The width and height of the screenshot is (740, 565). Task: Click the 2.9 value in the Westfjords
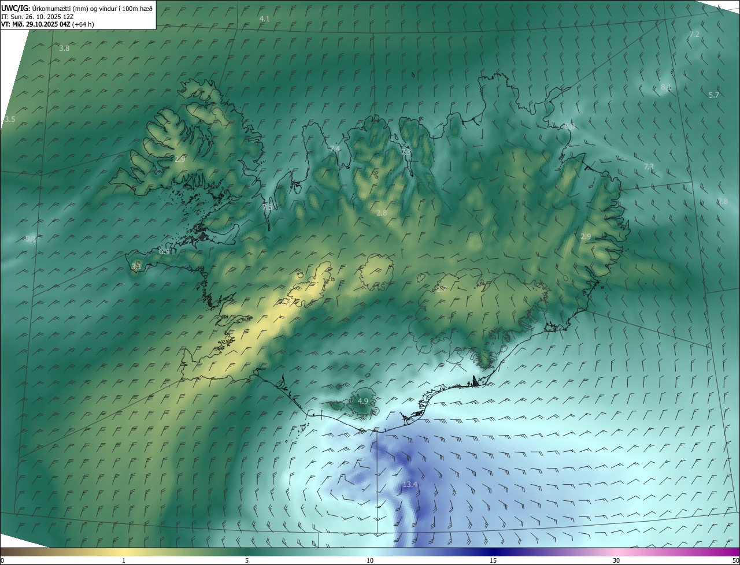pos(180,158)
